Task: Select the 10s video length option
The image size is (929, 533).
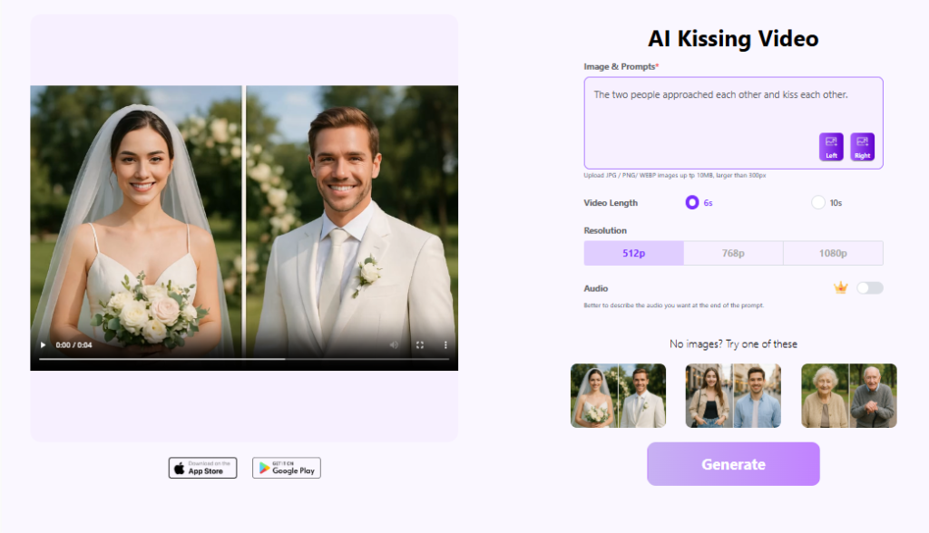Action: pyautogui.click(x=818, y=203)
